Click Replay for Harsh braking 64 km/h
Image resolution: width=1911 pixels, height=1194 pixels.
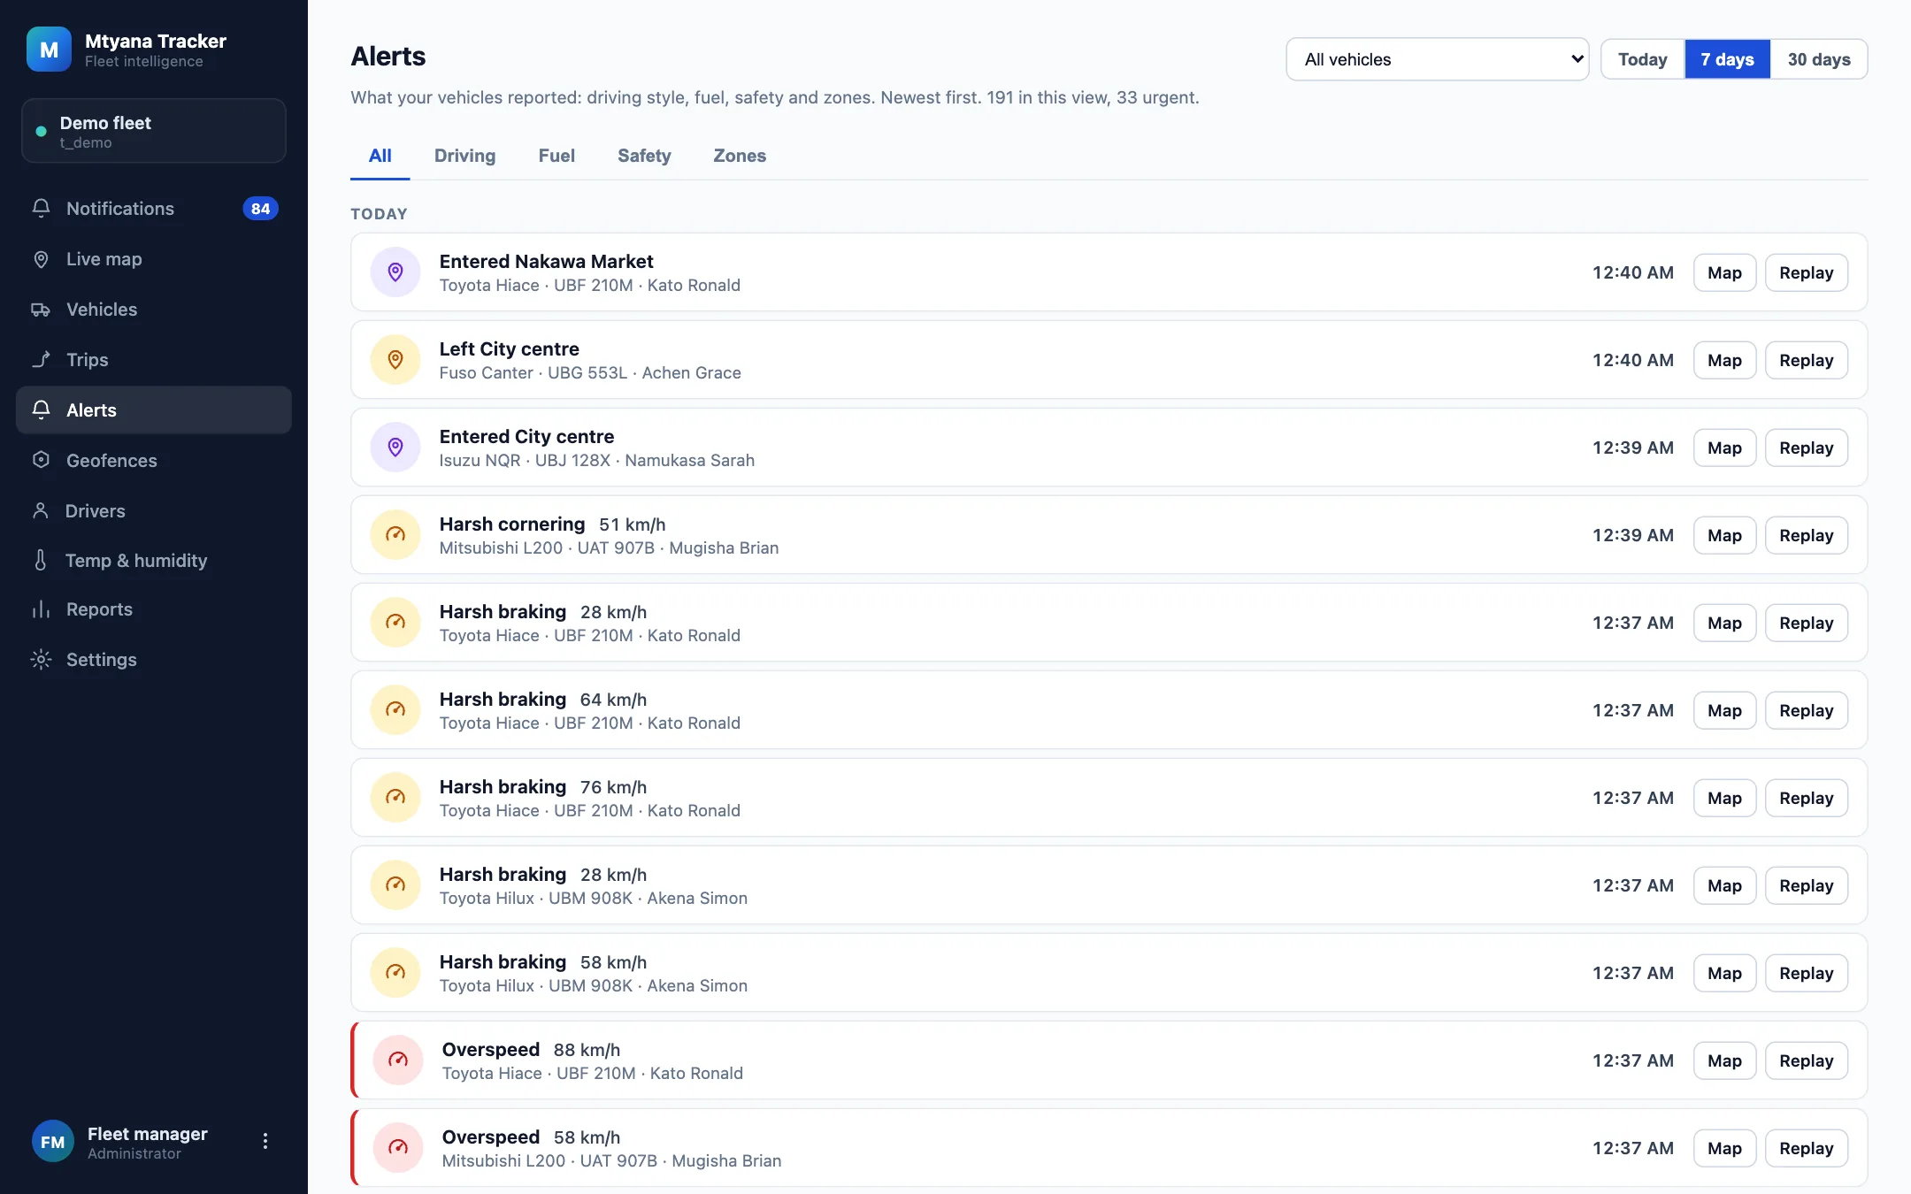point(1806,710)
